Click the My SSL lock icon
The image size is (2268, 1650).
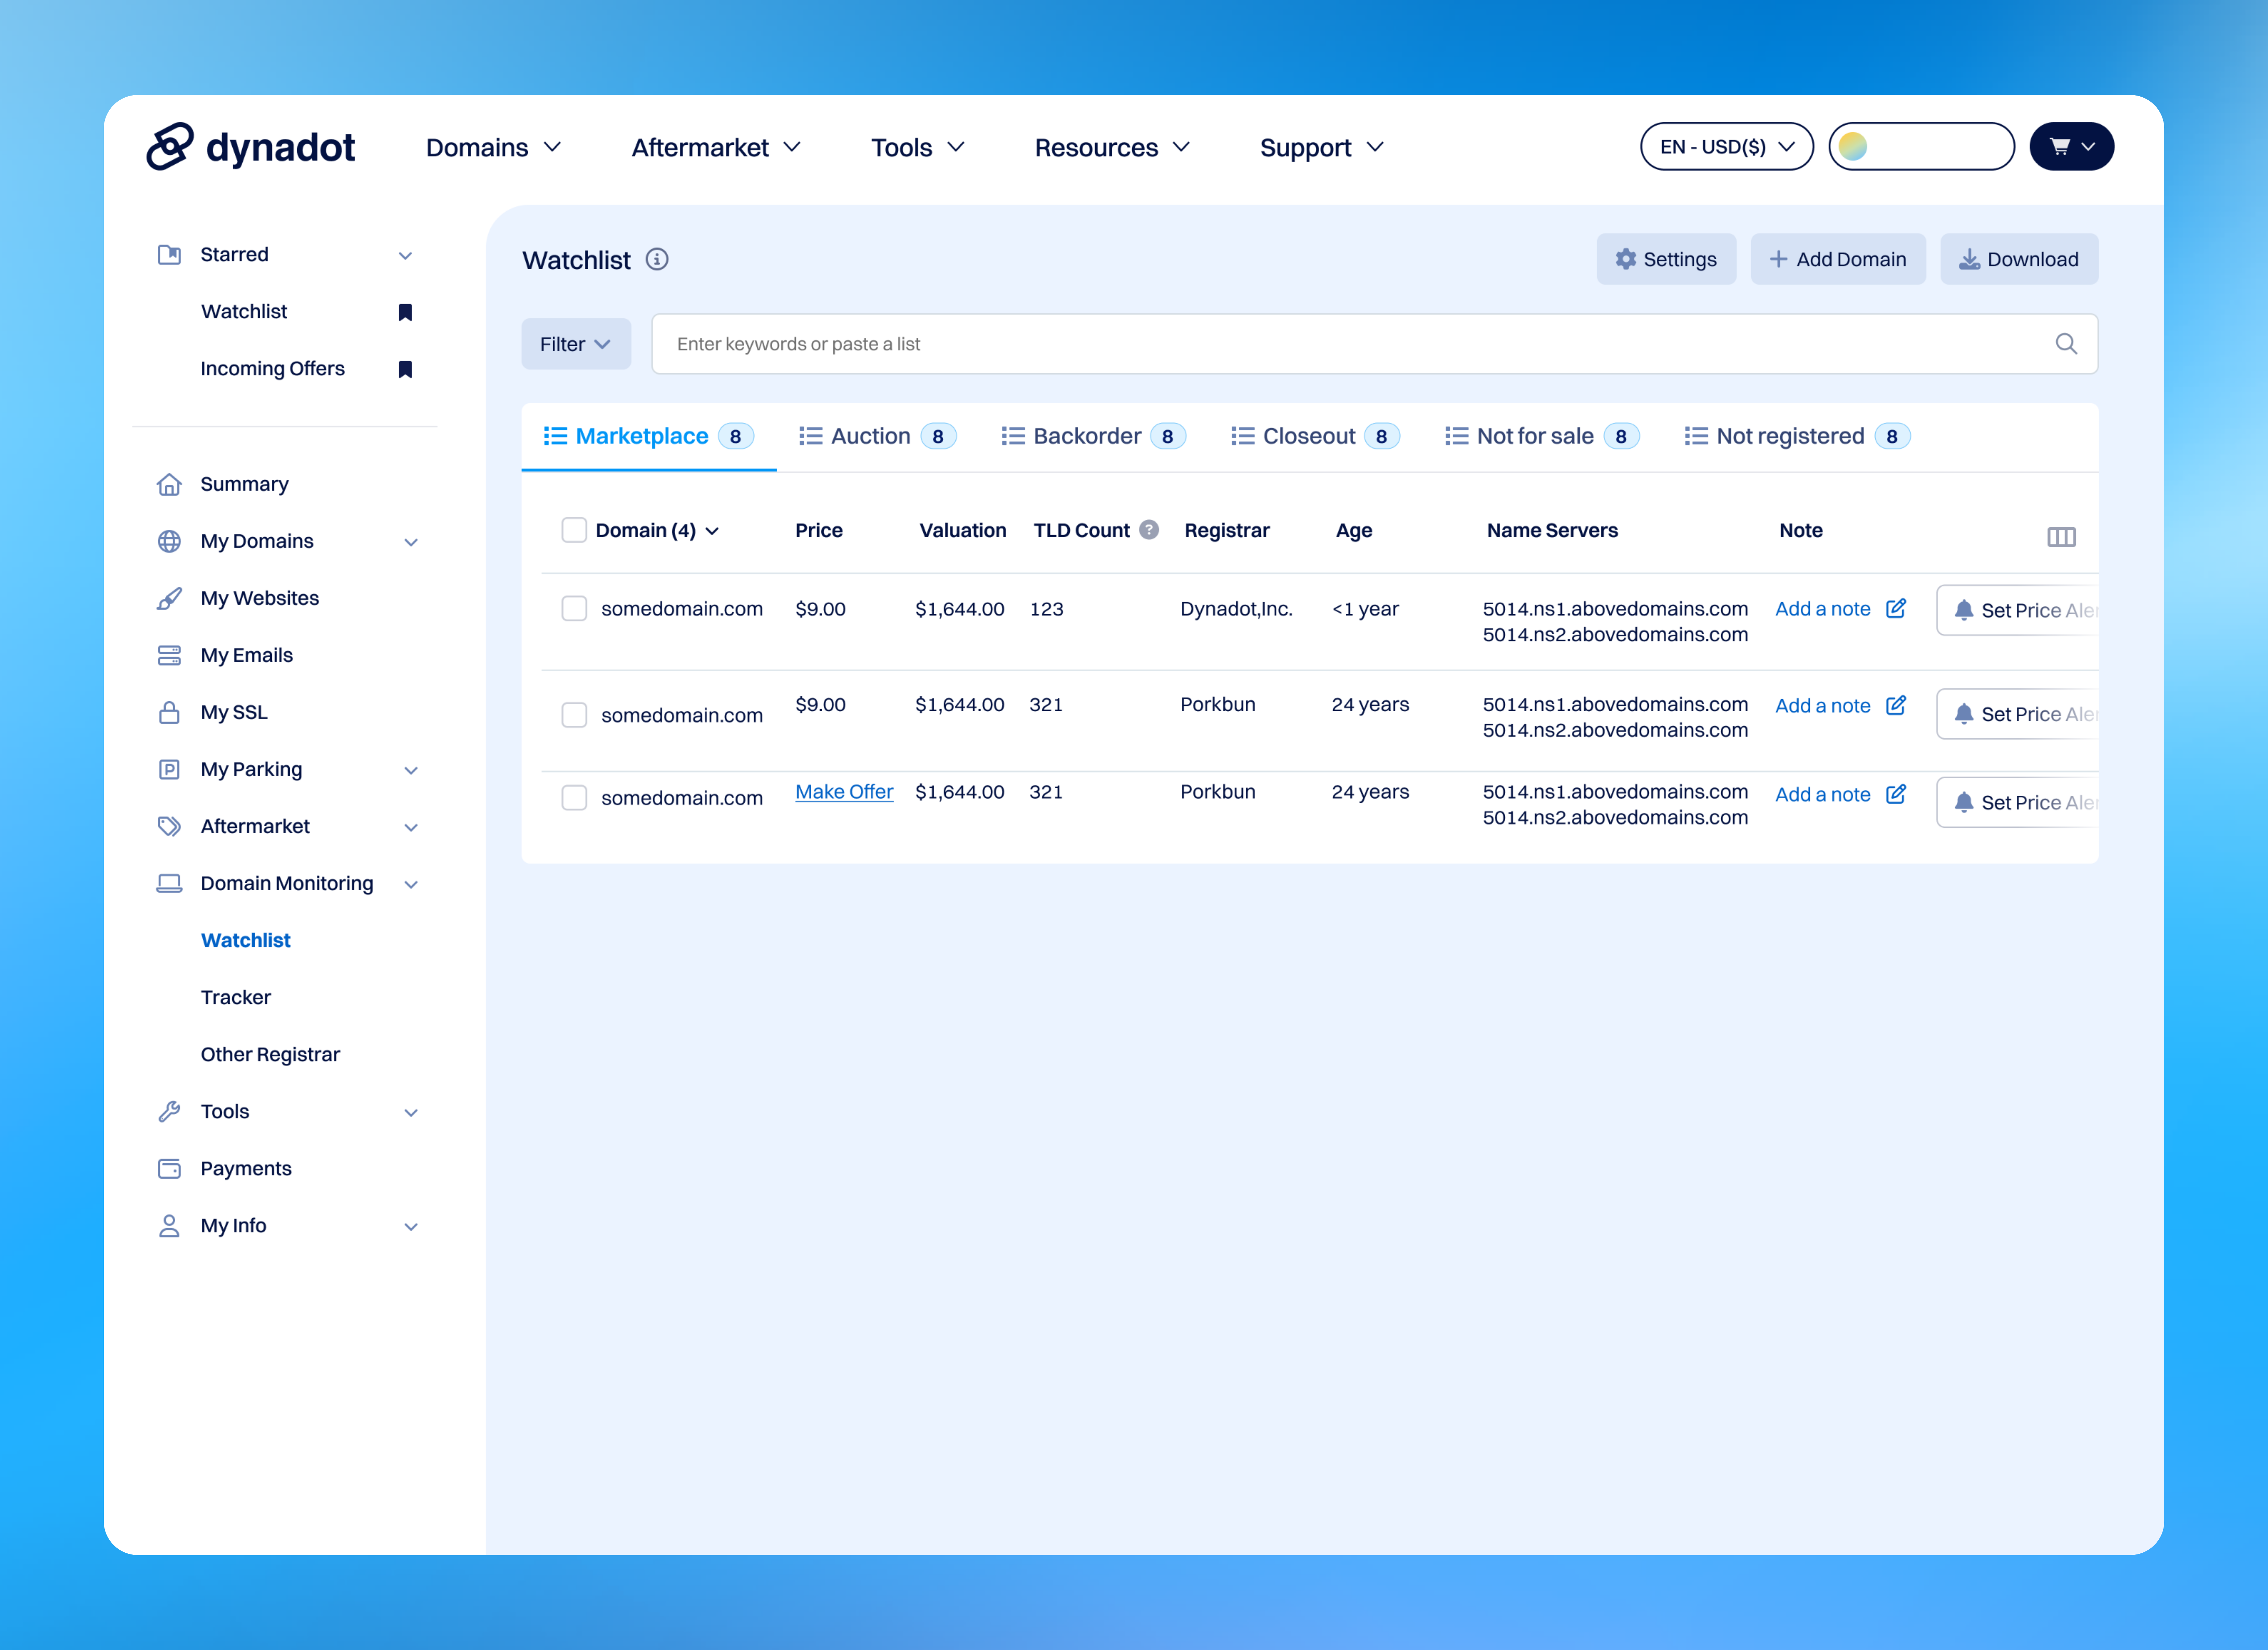pos(169,713)
